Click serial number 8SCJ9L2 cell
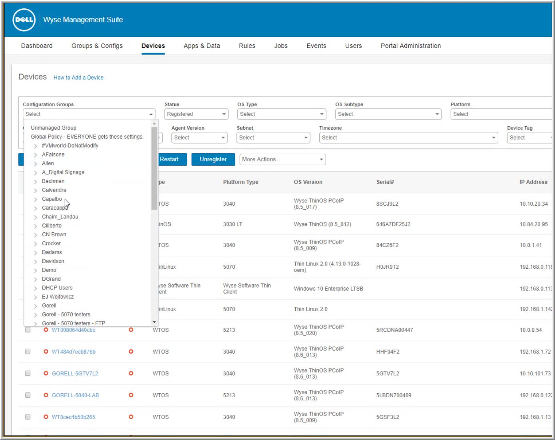 point(387,204)
